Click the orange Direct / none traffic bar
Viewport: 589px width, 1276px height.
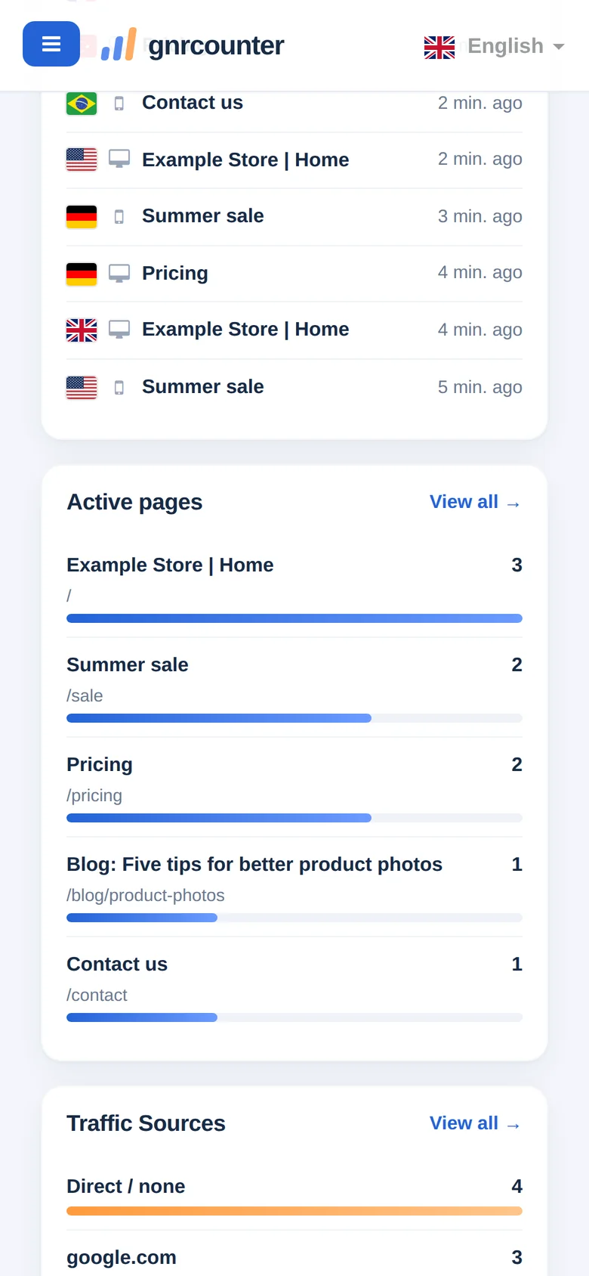(x=294, y=1211)
